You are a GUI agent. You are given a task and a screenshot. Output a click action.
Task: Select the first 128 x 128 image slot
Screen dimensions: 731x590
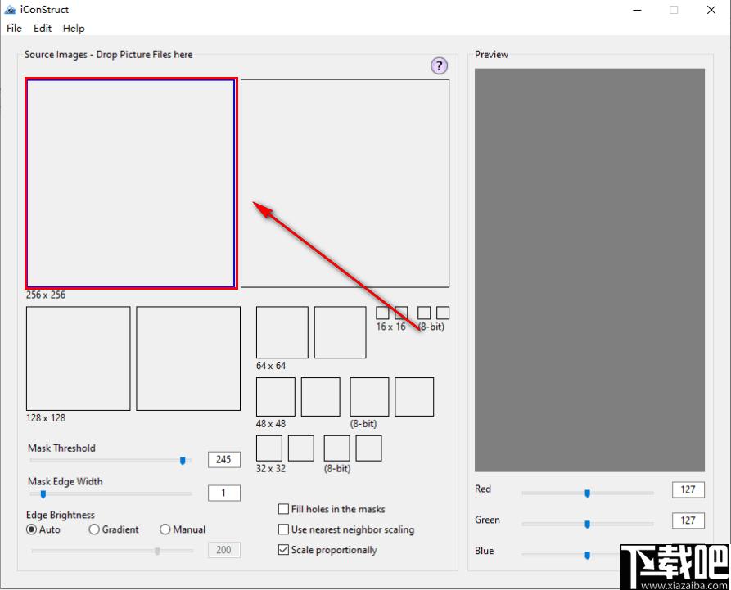coord(79,358)
